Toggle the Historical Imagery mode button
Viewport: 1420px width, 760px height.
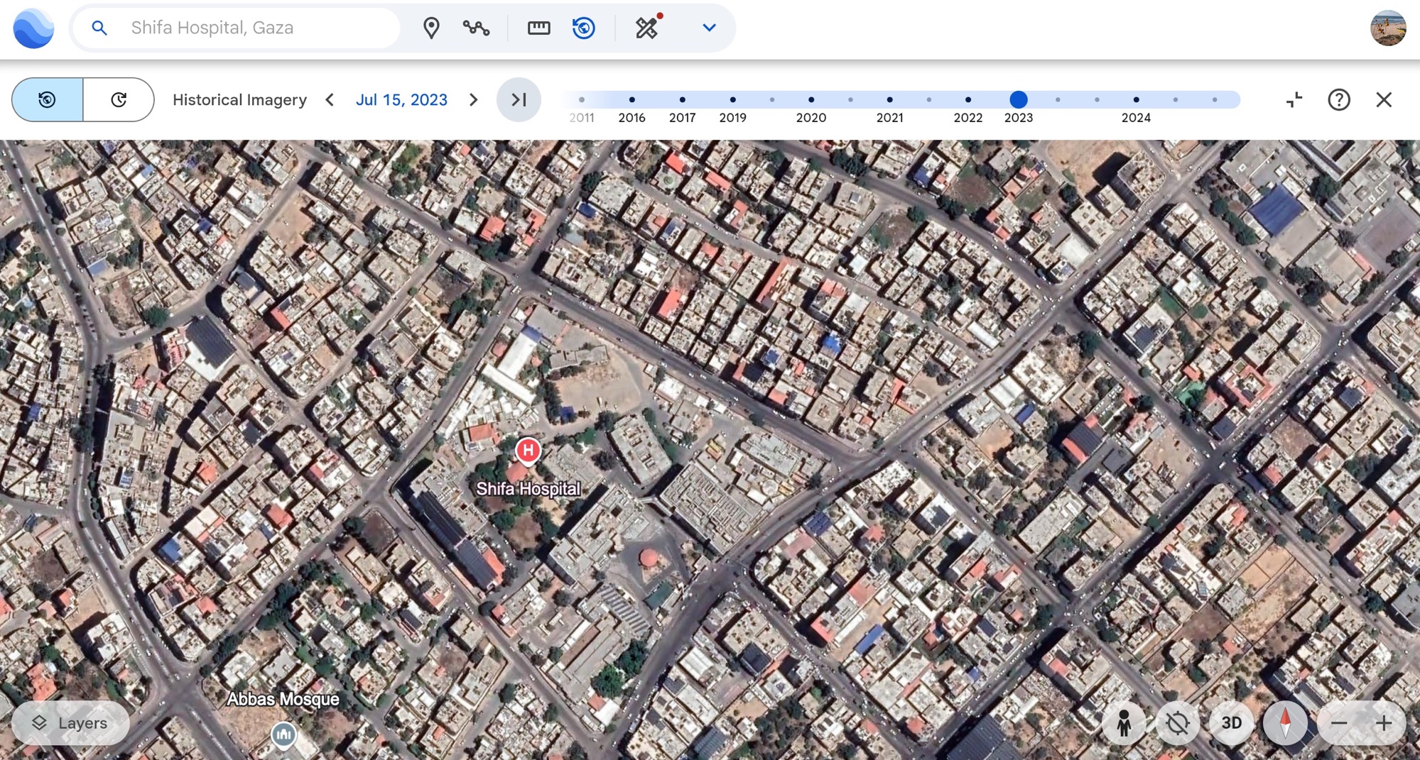tap(48, 100)
